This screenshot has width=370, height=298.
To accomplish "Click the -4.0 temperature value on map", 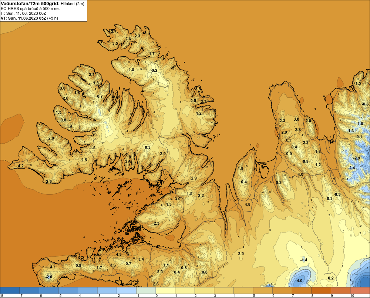I will (299, 281).
